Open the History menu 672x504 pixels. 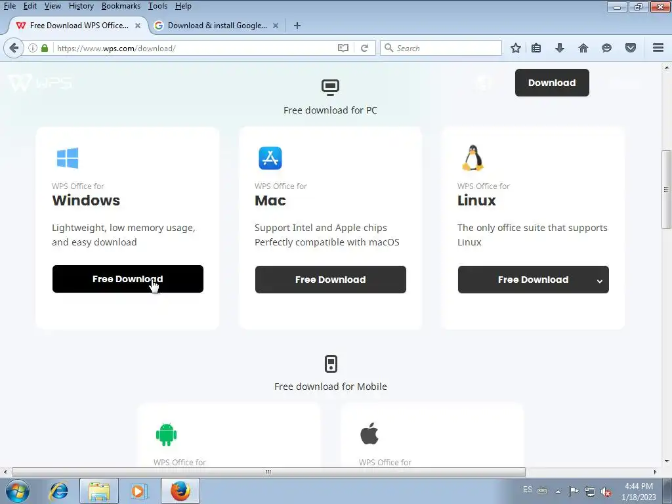coord(81,6)
